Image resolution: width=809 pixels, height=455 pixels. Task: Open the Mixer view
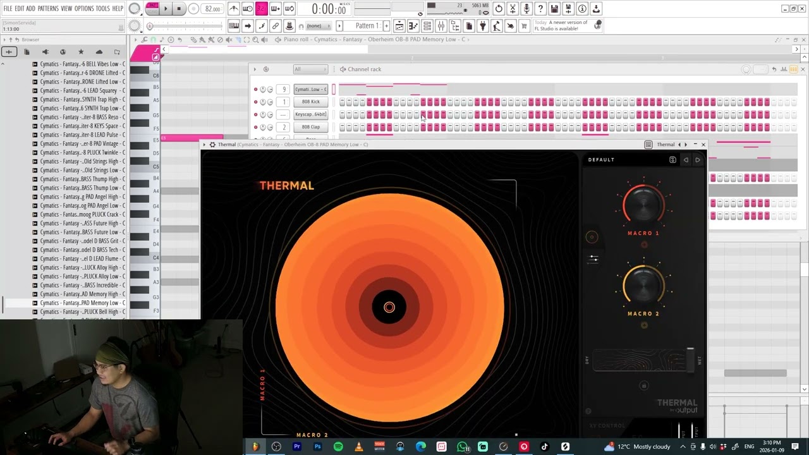[441, 26]
